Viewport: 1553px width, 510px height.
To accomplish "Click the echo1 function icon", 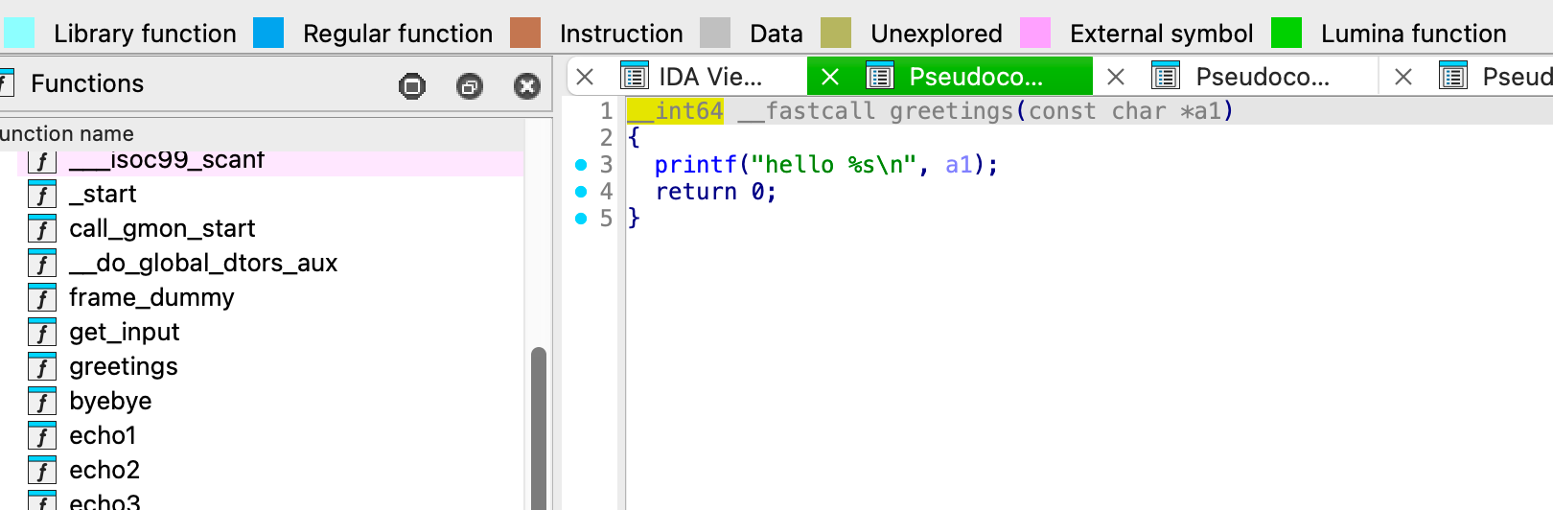I will [42, 436].
